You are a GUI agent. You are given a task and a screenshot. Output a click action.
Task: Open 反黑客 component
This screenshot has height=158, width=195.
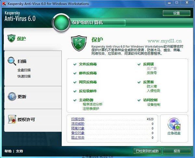coord(149,82)
